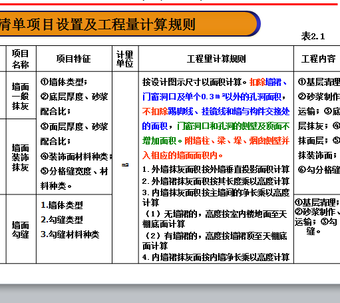
Task: Click the feature line 3.勾缝材料种类
Action: tap(70, 234)
